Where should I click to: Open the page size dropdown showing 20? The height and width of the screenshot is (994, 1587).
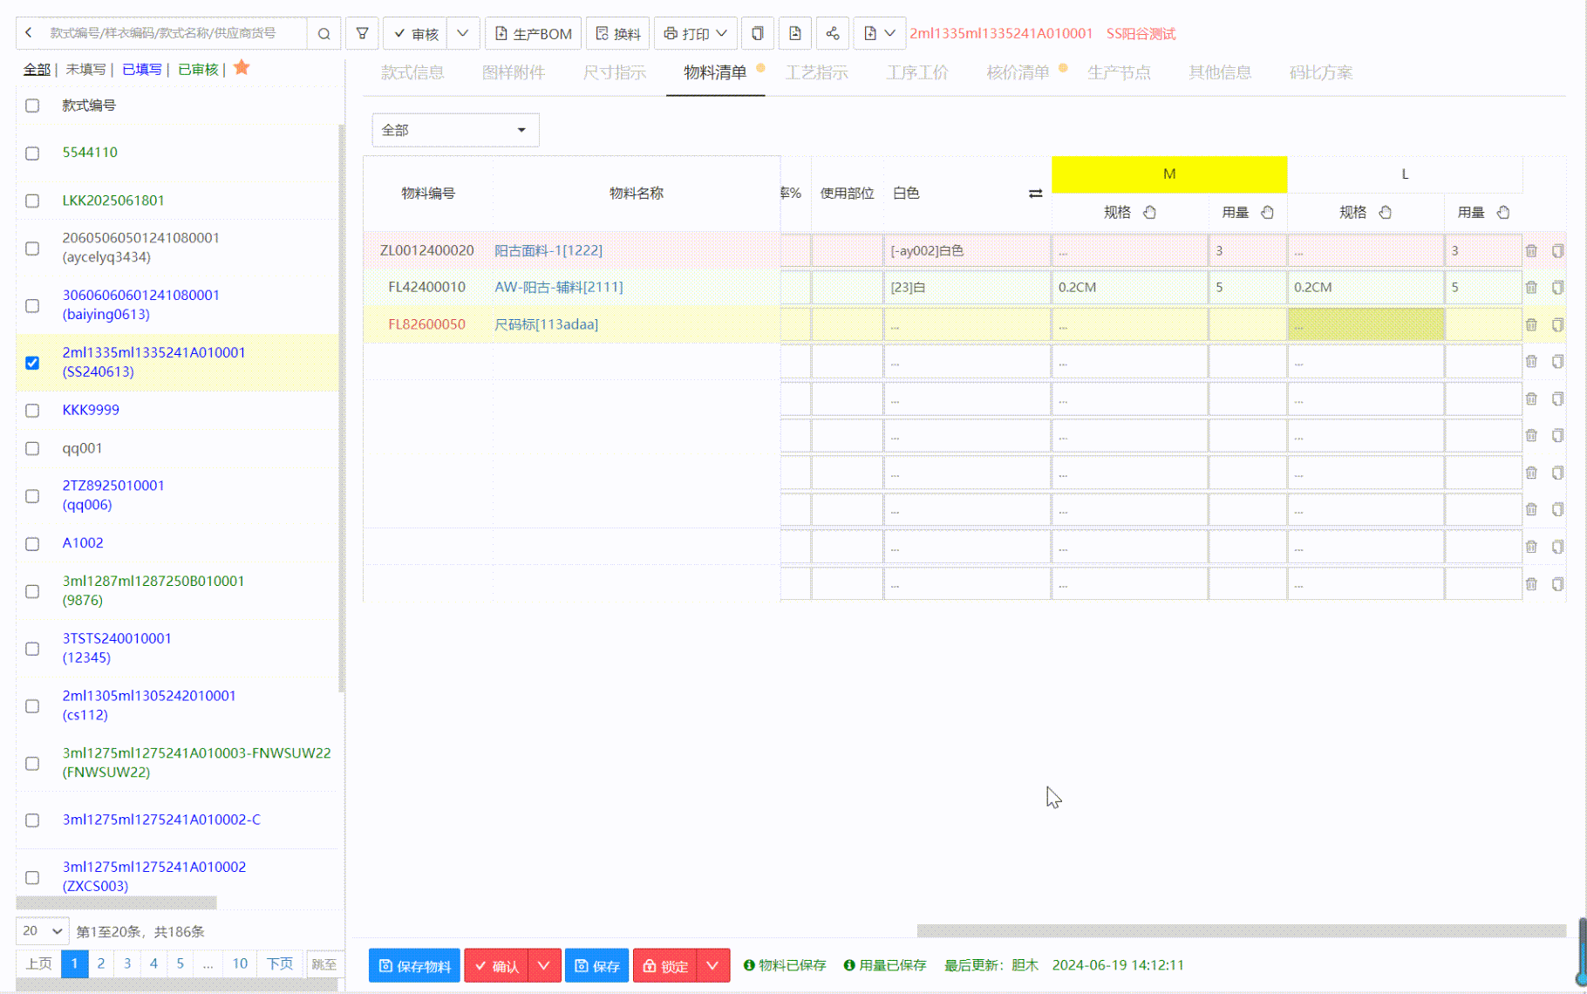click(42, 930)
